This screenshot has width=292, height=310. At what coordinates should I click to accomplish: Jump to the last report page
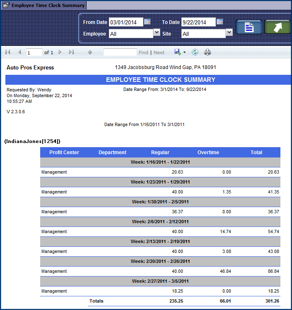(71, 52)
